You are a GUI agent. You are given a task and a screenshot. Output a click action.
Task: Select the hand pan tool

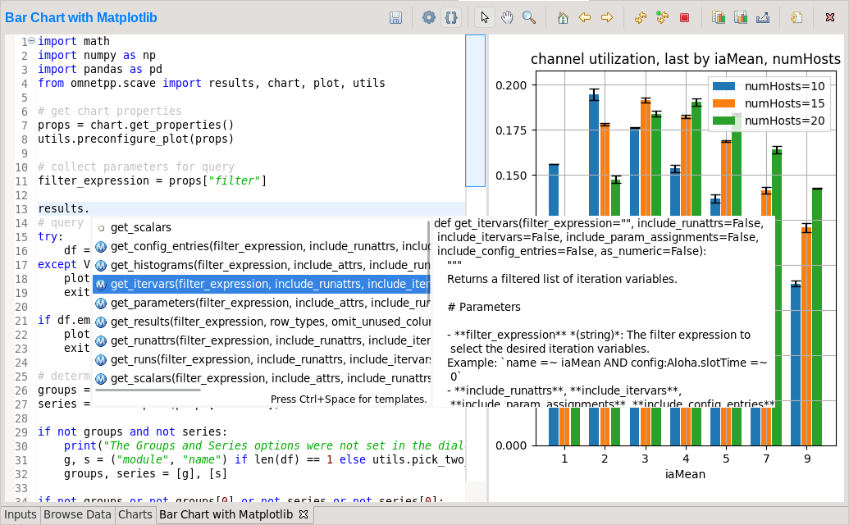(507, 18)
